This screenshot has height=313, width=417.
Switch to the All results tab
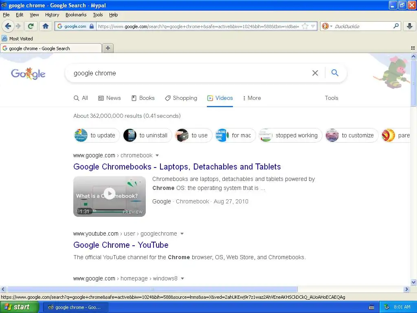tap(81, 98)
